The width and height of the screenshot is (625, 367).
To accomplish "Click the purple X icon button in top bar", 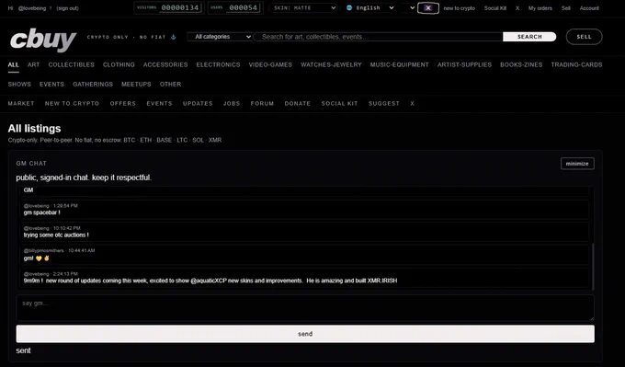I will (428, 8).
